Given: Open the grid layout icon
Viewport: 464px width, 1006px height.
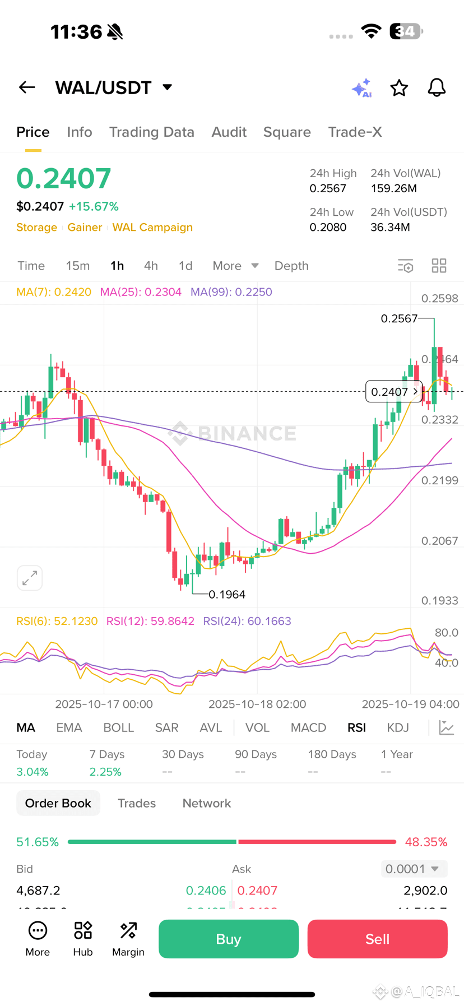Looking at the screenshot, I should (439, 266).
